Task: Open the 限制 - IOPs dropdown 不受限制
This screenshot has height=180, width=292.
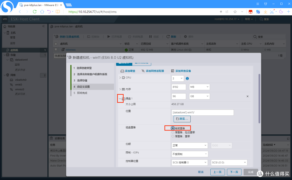Action: point(190,154)
